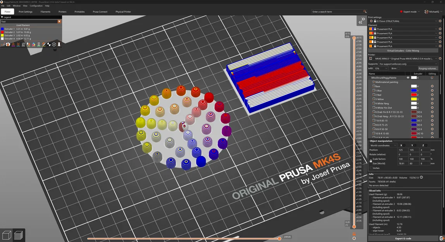Click Virtual Extruders - Color Mixing button
Image resolution: width=445 pixels, height=242 pixels.
click(403, 50)
